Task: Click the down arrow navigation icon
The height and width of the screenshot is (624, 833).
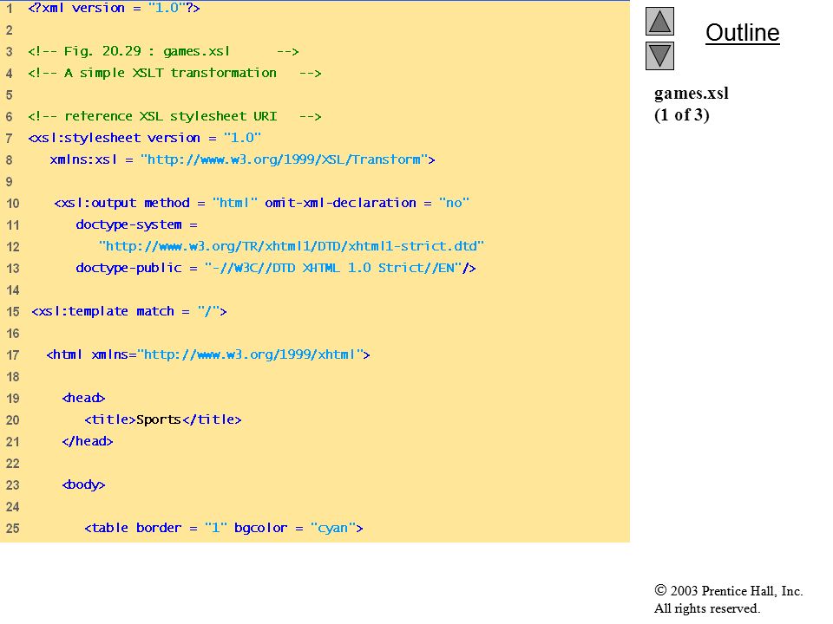Action: (x=659, y=55)
